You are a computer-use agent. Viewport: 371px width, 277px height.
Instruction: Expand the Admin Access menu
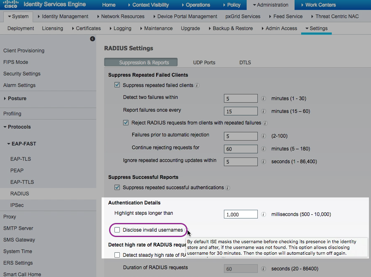279,28
